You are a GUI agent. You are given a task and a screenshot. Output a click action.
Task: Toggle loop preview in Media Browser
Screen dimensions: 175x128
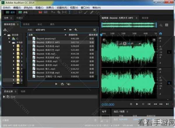(x=62, y=84)
